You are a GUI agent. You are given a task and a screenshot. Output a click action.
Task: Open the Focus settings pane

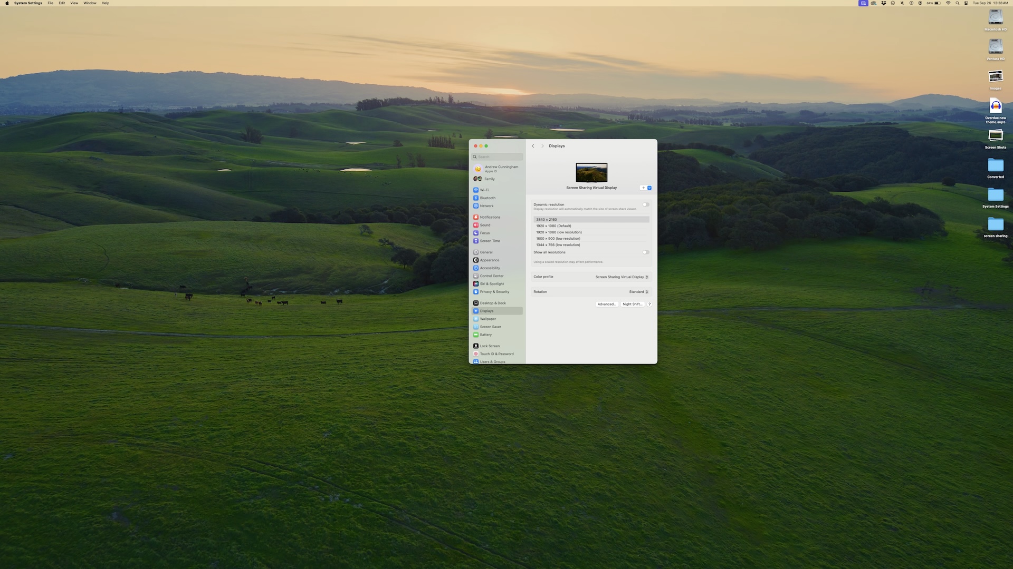(x=484, y=233)
